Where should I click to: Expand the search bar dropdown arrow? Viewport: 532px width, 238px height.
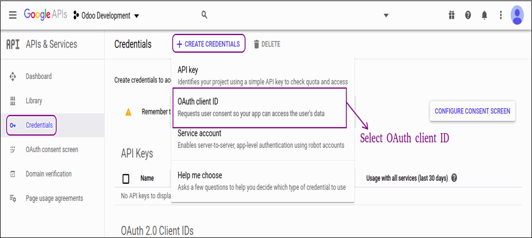385,15
